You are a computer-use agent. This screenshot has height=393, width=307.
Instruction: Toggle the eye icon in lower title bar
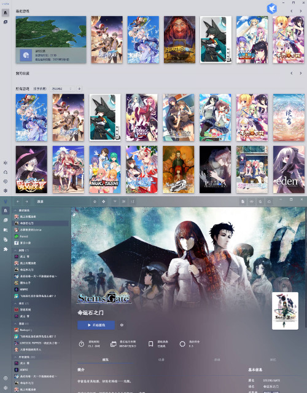(x=252, y=202)
